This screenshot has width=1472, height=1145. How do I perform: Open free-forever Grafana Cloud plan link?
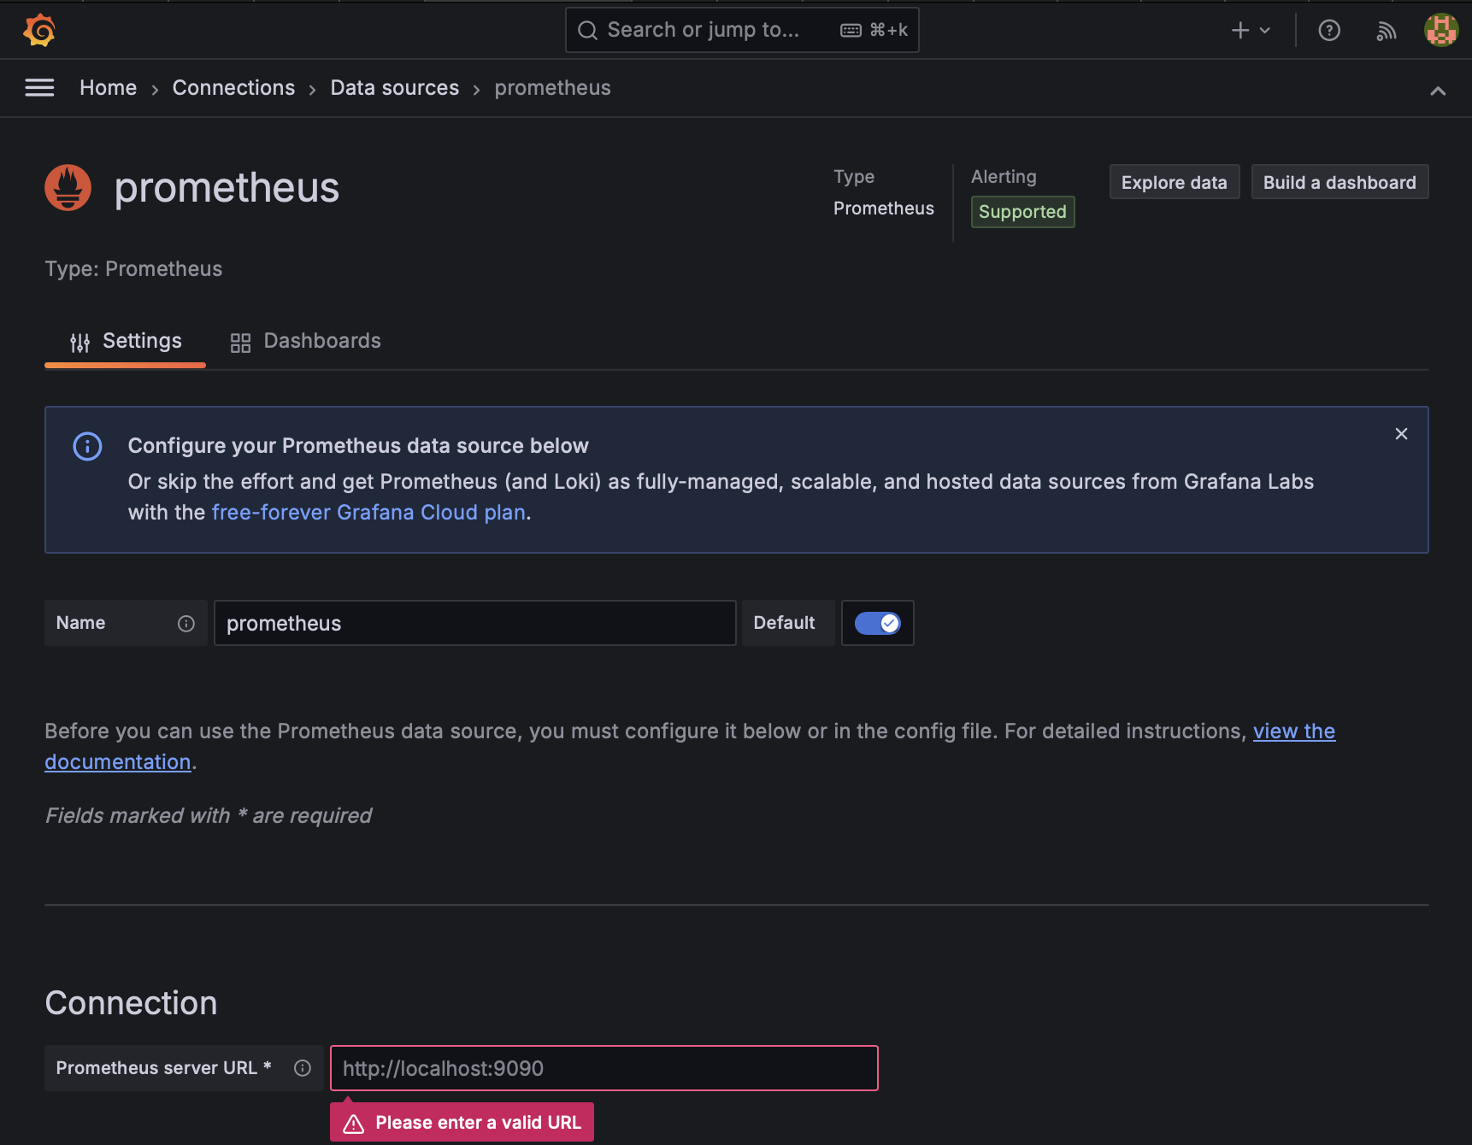[x=368, y=513]
